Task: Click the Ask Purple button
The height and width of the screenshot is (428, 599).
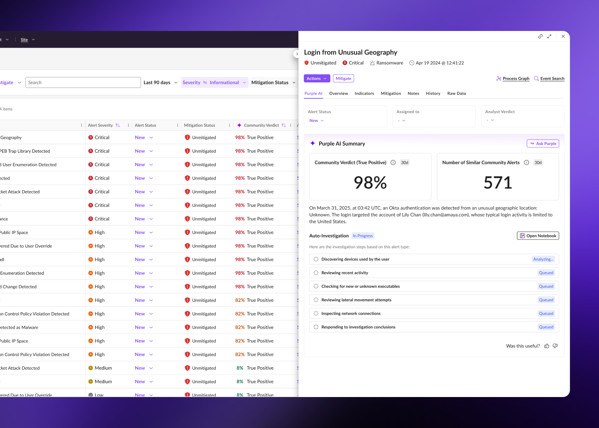Action: (x=543, y=144)
